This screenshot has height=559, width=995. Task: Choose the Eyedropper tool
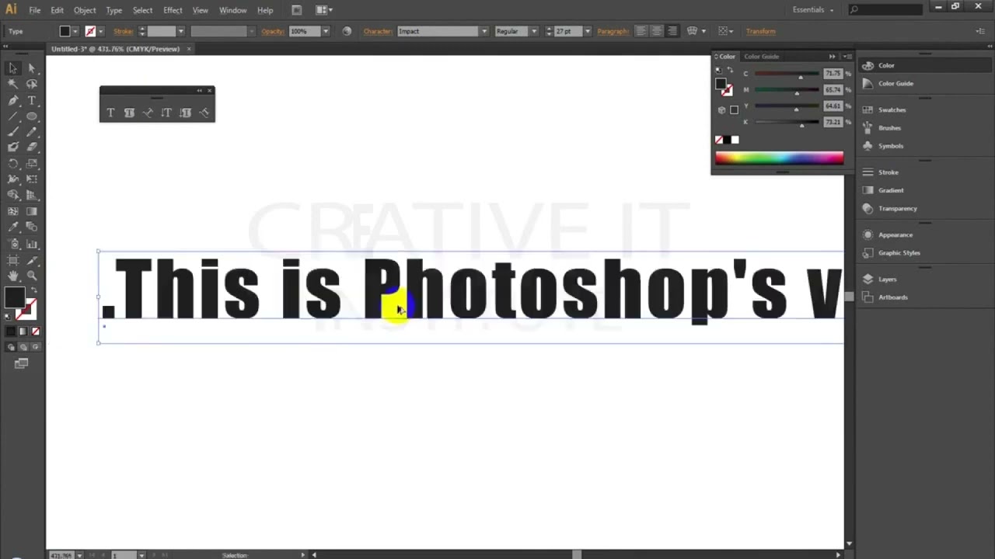[13, 227]
